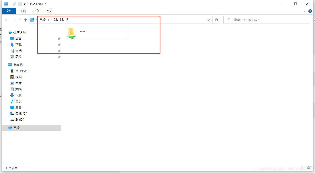The height and width of the screenshot is (173, 315).
Task: Click the drive icon for 2t (D:)
Action: (12, 120)
